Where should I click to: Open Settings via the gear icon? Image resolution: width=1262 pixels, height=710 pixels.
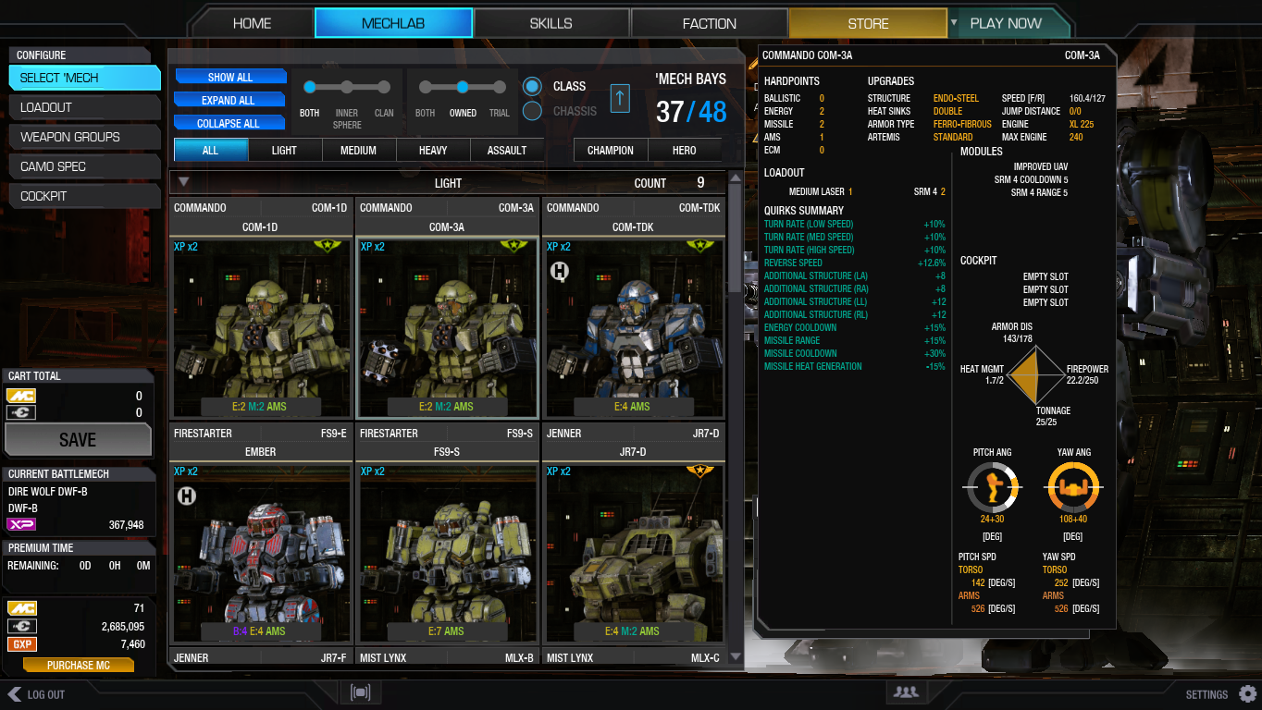(x=1247, y=693)
